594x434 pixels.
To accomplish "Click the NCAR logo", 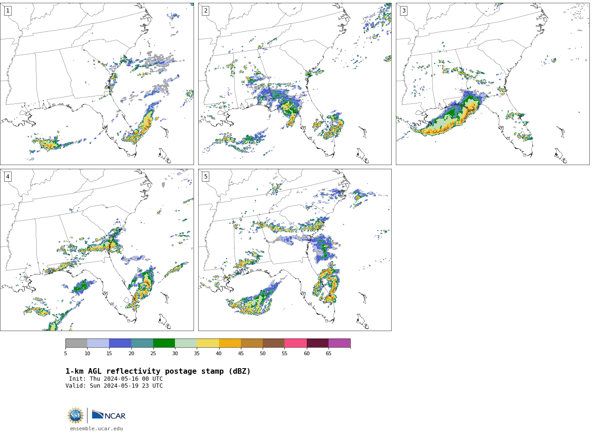I will coord(109,415).
